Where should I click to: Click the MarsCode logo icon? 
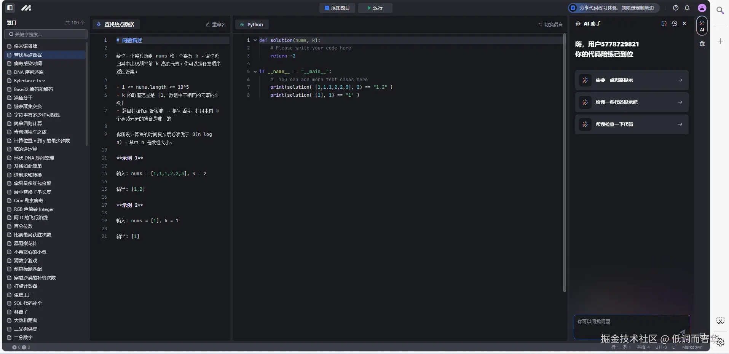coord(26,8)
